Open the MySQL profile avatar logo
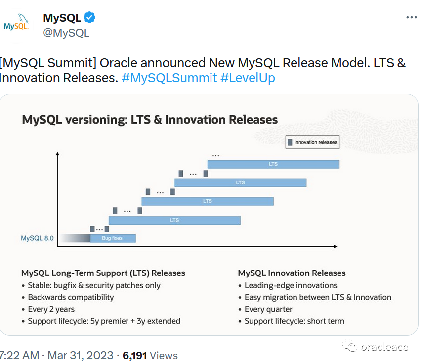The image size is (422, 364). point(16,23)
